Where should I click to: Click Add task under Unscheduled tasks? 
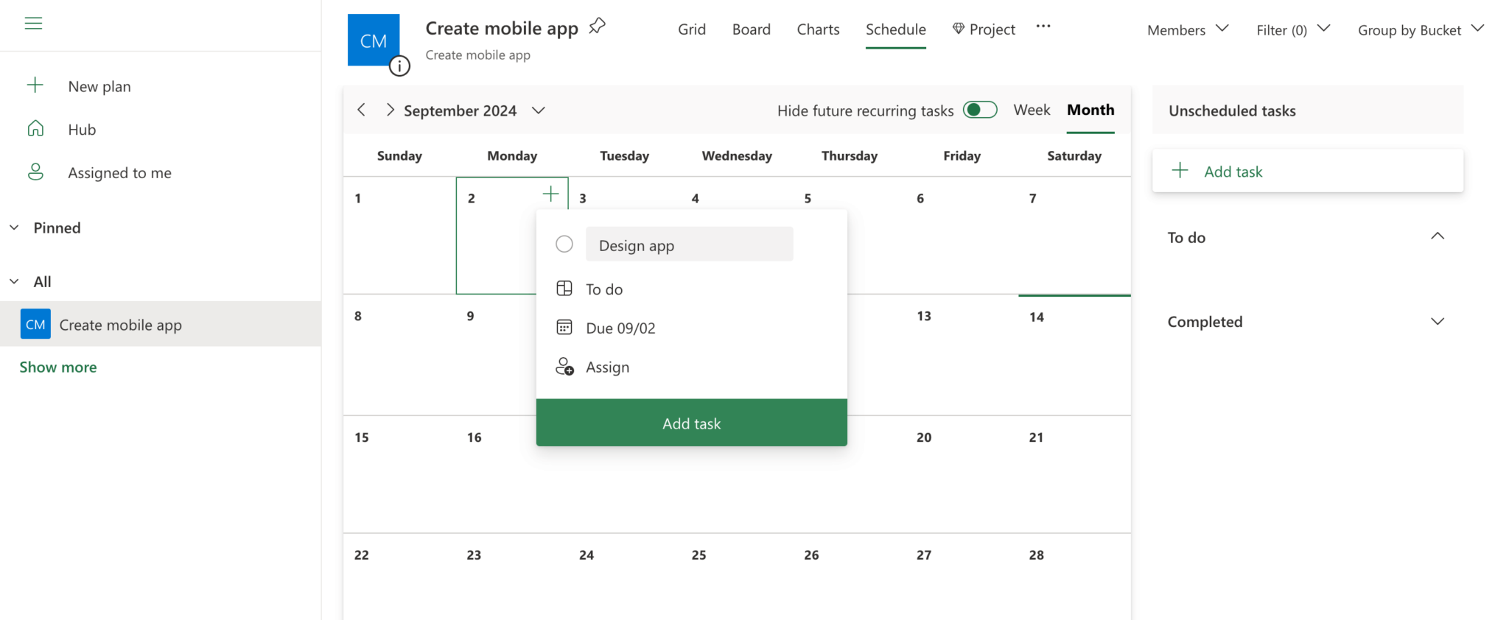point(1308,171)
